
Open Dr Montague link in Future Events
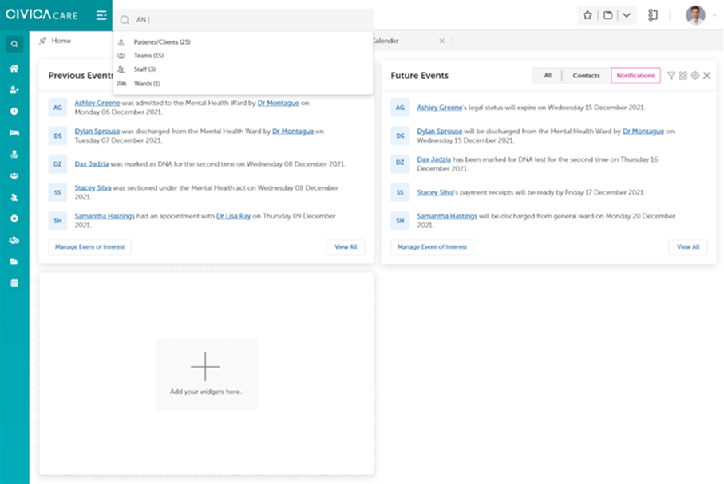click(643, 131)
